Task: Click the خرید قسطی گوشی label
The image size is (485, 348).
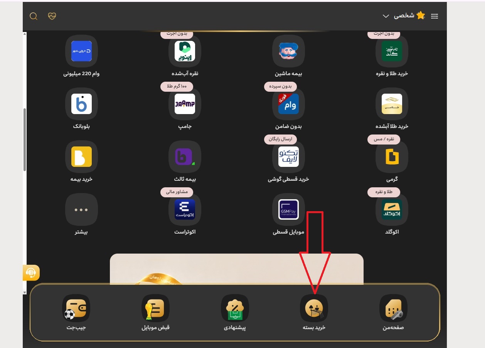Action: [x=288, y=179]
